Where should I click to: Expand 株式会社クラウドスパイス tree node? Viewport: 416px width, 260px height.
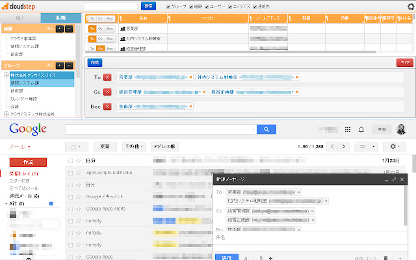point(6,75)
